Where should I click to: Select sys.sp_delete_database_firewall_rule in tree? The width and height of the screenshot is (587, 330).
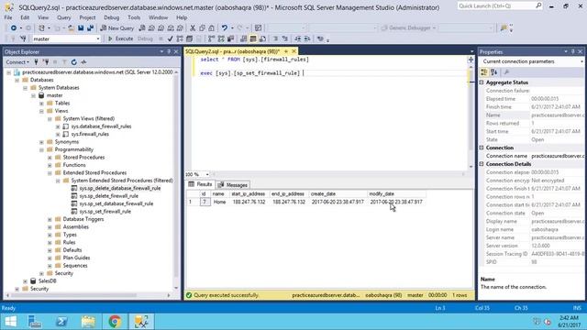pos(120,188)
